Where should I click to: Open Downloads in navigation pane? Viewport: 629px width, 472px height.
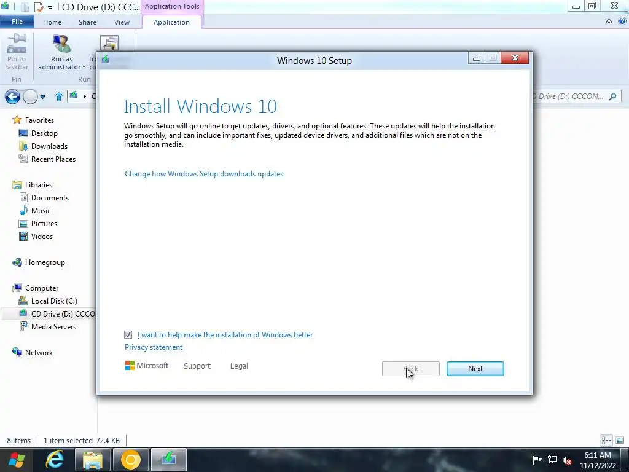point(49,146)
